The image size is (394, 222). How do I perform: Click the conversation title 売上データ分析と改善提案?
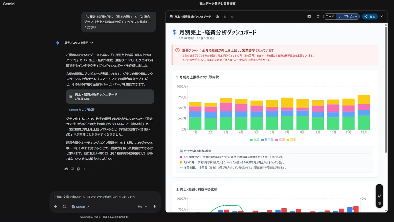pos(217,4)
